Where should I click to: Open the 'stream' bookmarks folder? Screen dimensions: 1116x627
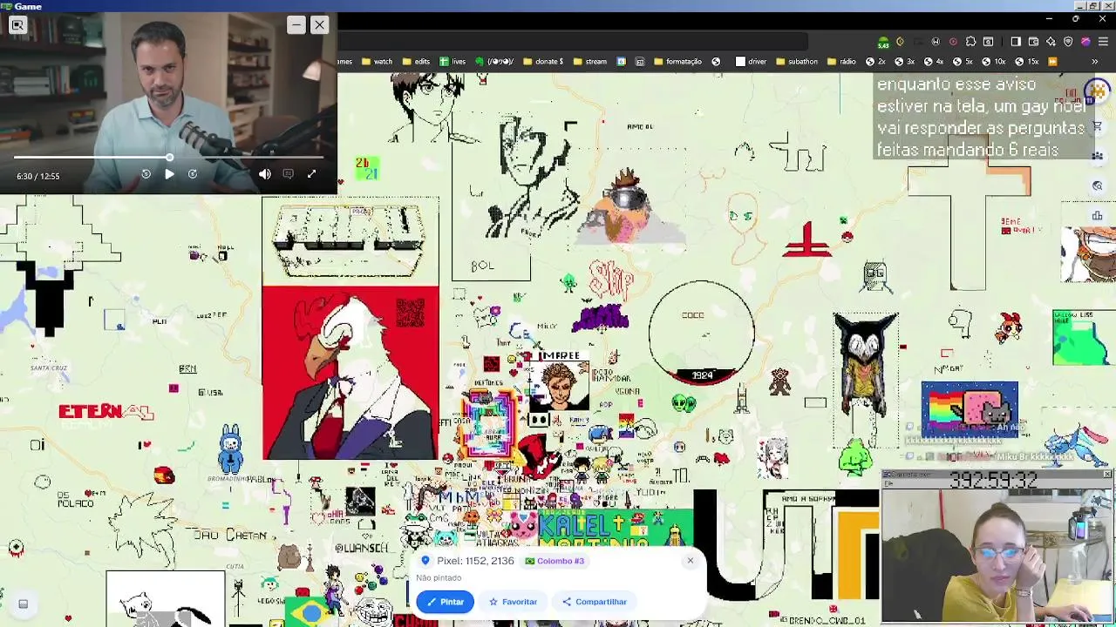(590, 62)
